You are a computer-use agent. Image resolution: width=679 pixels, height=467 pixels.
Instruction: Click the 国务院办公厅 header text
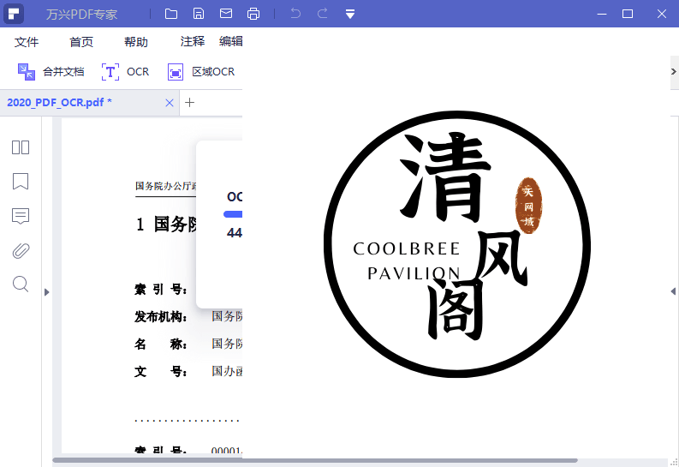[x=166, y=186]
